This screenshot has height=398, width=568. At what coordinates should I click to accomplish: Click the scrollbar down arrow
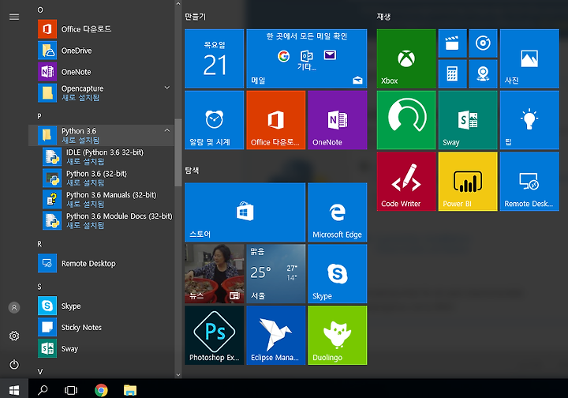(177, 375)
